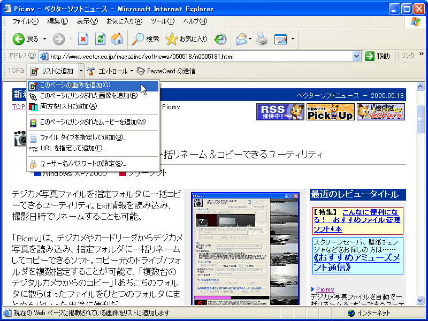
Task: Click the Stop loading icon
Action: point(83,39)
